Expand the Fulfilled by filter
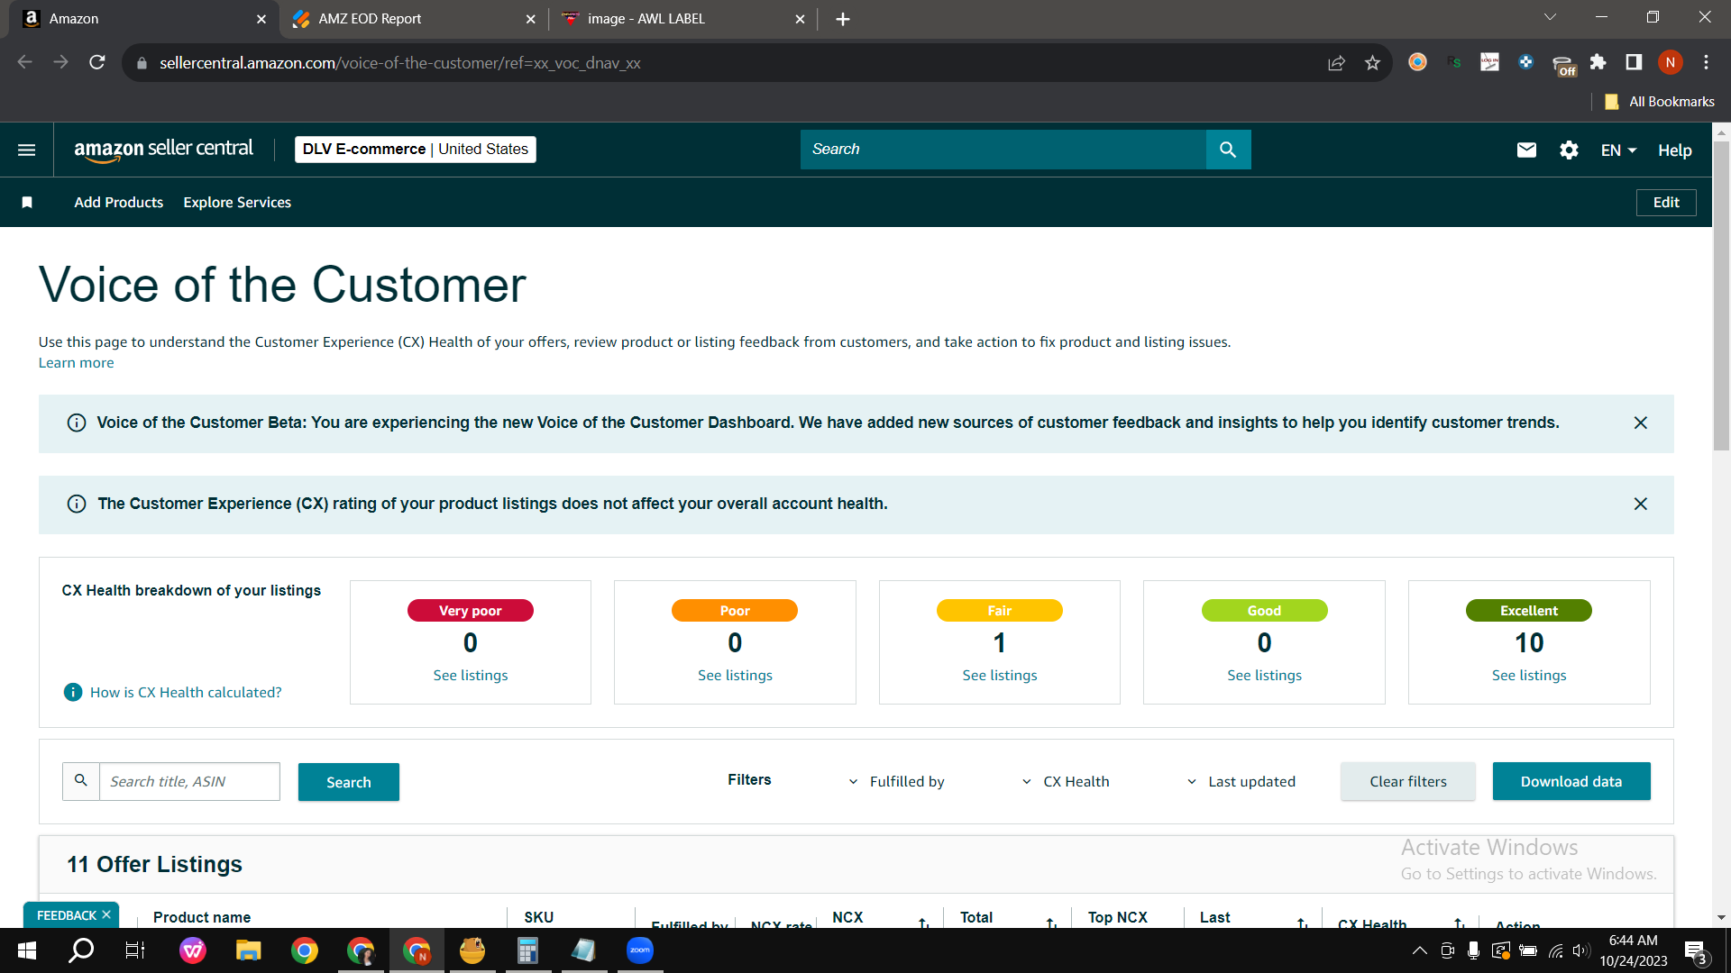The height and width of the screenshot is (973, 1731). [897, 782]
